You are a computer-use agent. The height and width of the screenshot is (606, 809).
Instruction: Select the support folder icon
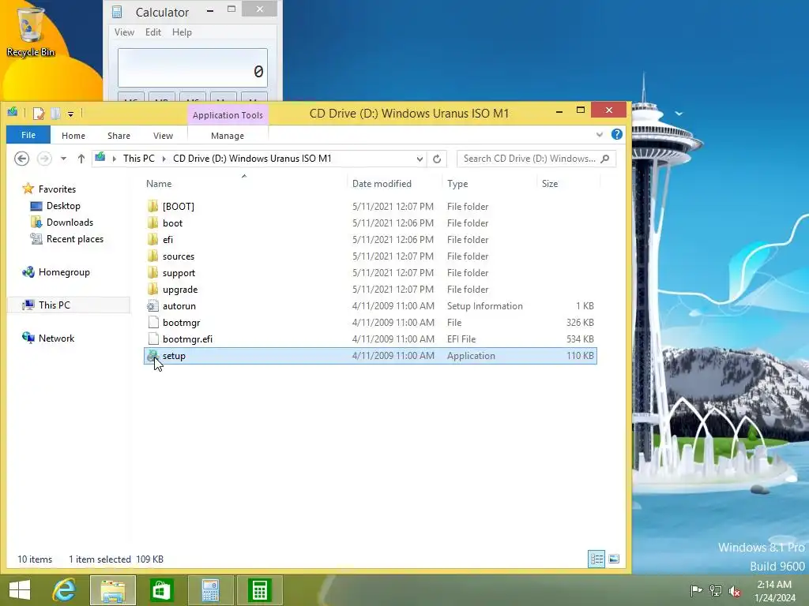[x=152, y=272]
